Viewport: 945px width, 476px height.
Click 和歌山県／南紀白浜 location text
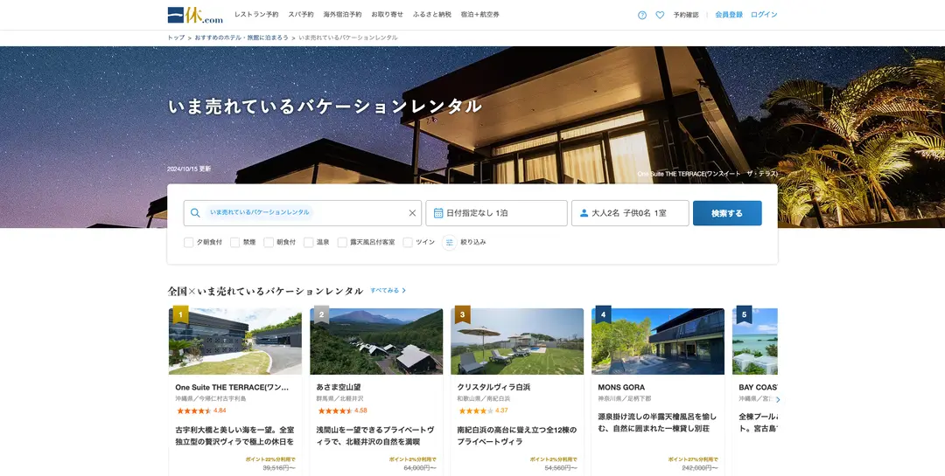pos(484,399)
